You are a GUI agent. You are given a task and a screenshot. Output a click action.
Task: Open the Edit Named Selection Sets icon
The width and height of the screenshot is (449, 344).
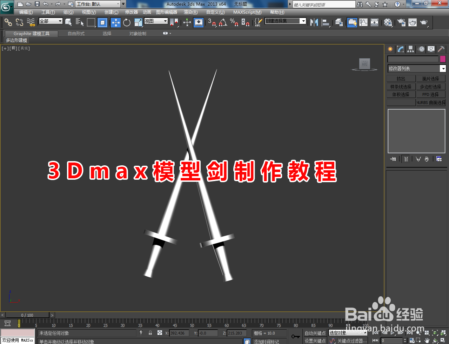click(258, 22)
